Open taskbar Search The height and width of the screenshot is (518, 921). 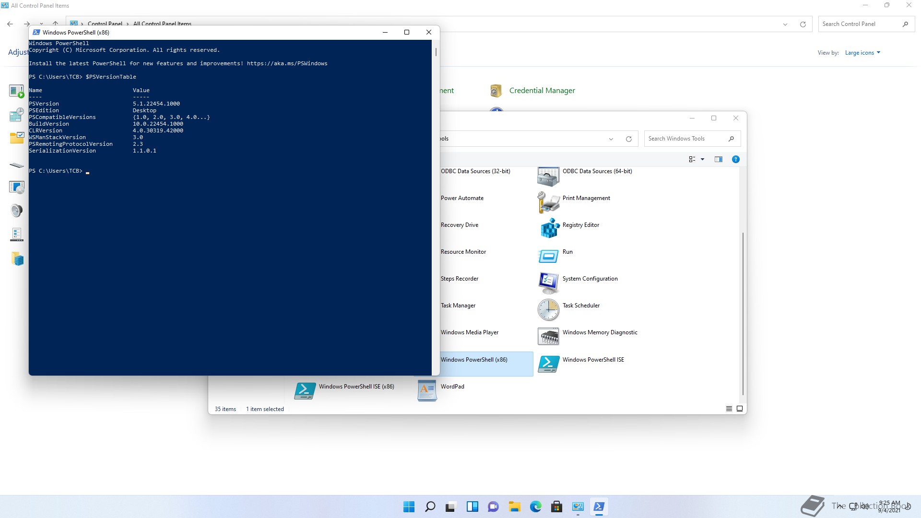[x=430, y=506]
